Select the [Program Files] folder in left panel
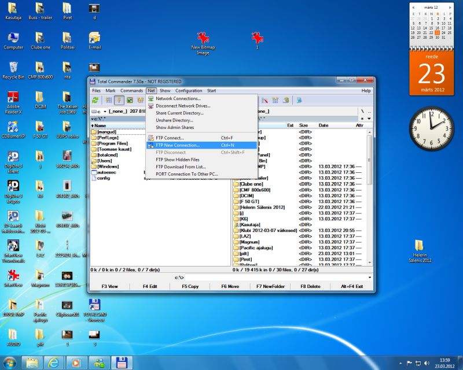Viewport: 463px width, 370px height. pos(112,143)
